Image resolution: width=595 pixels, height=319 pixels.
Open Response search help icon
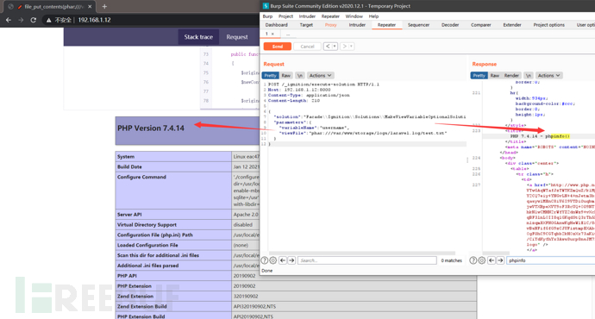[473, 260]
